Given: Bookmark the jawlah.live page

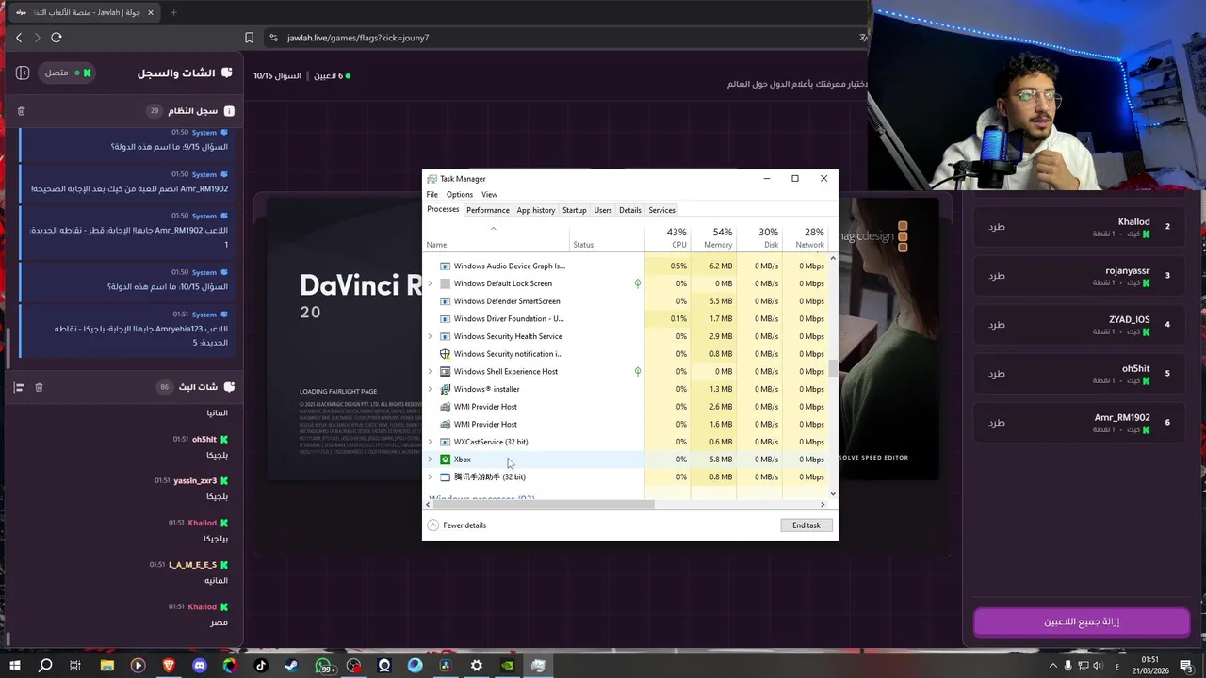Looking at the screenshot, I should click(x=249, y=38).
